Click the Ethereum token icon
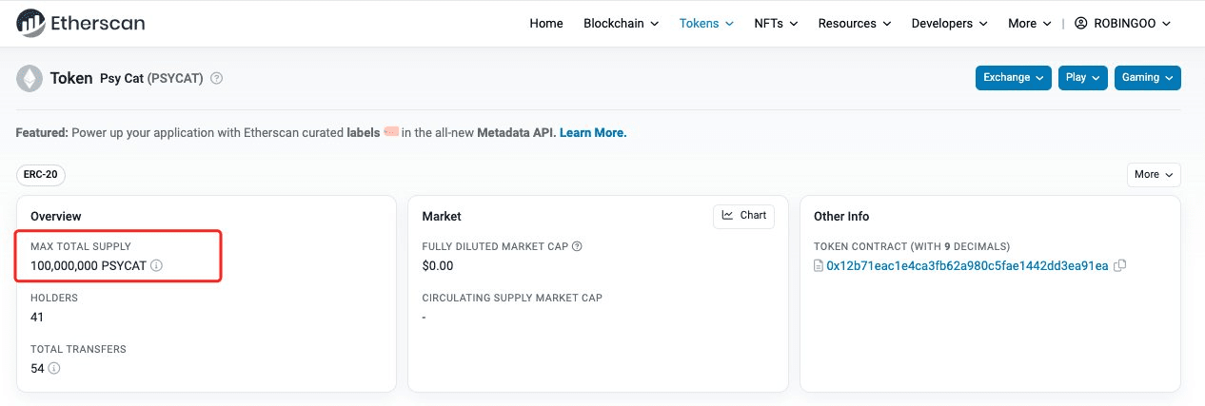 tap(30, 78)
